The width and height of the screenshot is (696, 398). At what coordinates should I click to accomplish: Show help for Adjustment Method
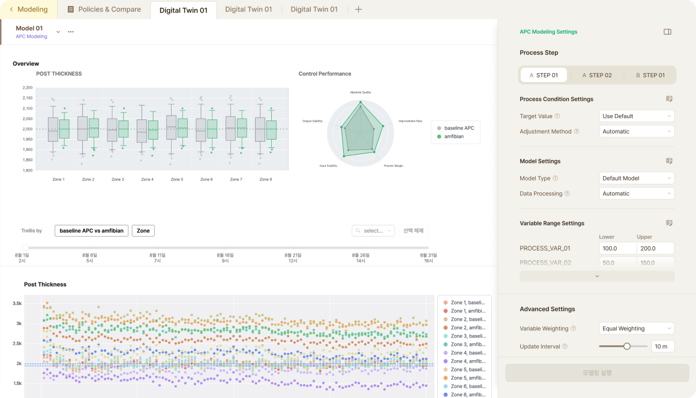pyautogui.click(x=577, y=131)
